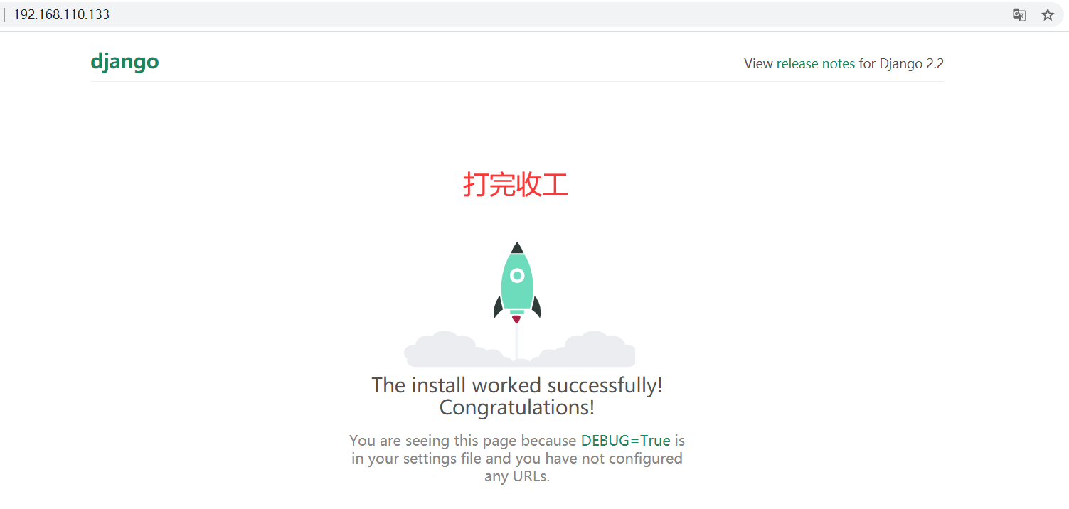Click the rocket's black nose cone
The height and width of the screenshot is (509, 1069).
coord(517,248)
